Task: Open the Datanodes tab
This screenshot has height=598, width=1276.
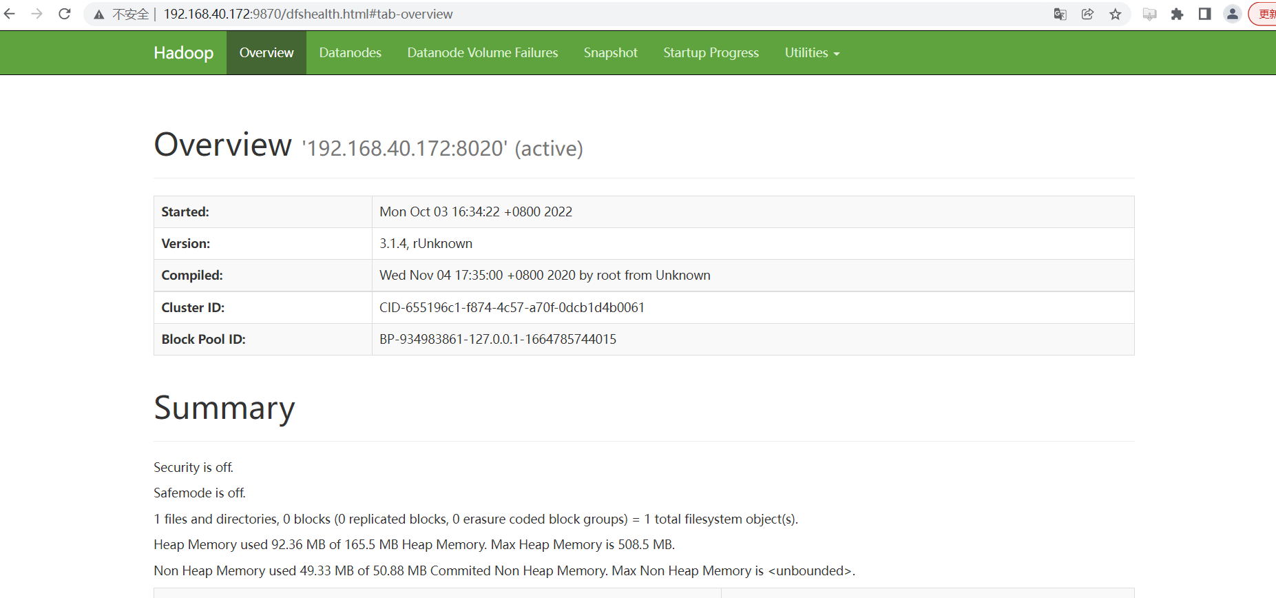Action: (350, 53)
